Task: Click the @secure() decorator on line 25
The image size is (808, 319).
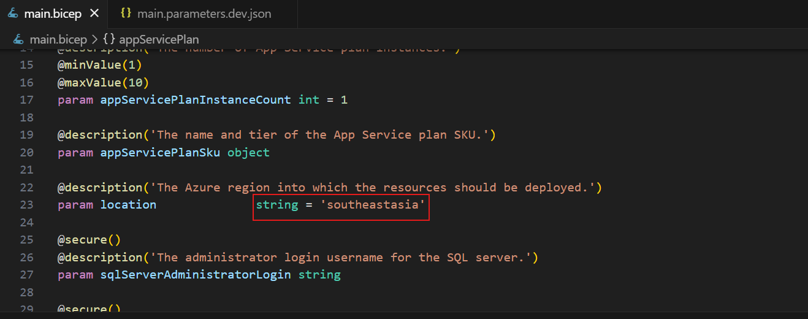Action: pyautogui.click(x=90, y=240)
